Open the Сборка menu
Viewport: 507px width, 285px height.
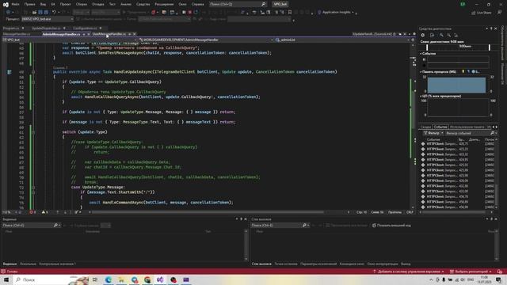pos(82,4)
